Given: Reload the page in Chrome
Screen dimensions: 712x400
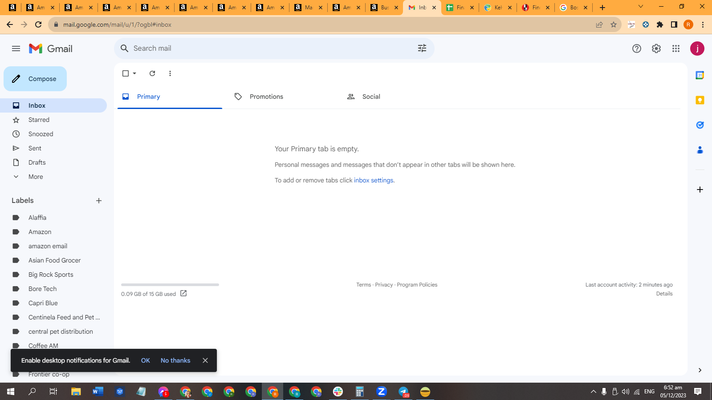Looking at the screenshot, I should coord(38,24).
